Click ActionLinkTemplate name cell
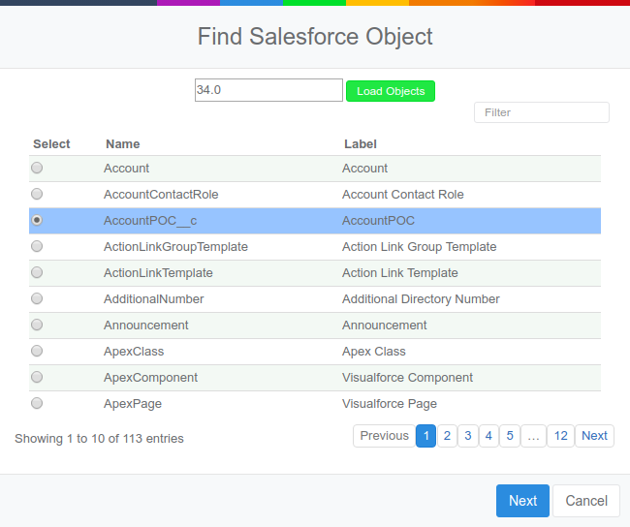630x527 pixels. (x=158, y=273)
